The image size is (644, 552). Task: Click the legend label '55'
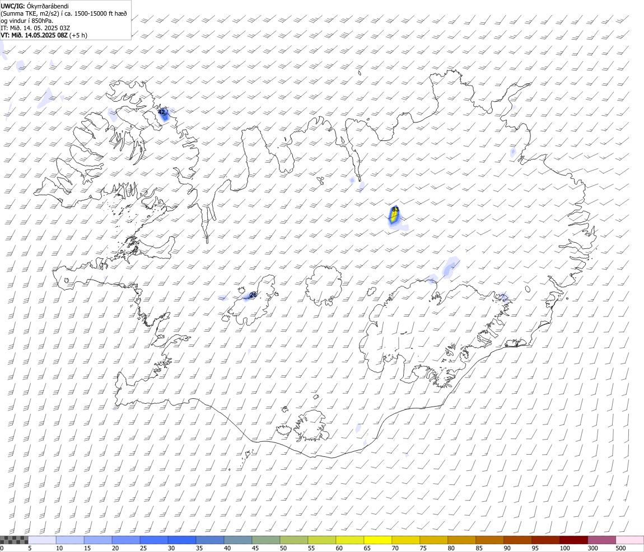(x=311, y=548)
